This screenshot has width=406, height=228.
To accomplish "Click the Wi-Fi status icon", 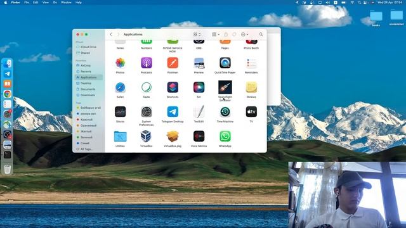I will (x=352, y=3).
